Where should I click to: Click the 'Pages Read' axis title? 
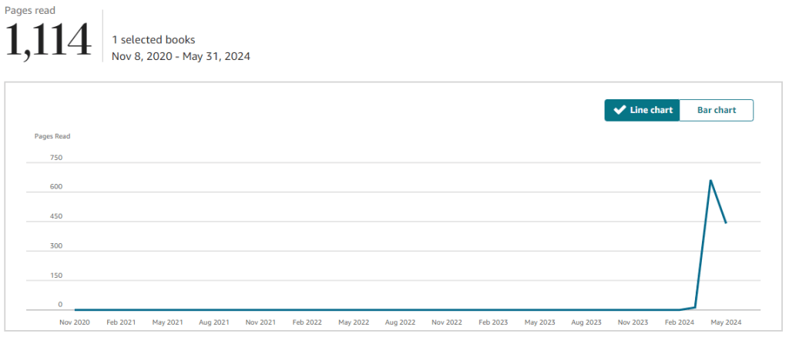(x=52, y=136)
